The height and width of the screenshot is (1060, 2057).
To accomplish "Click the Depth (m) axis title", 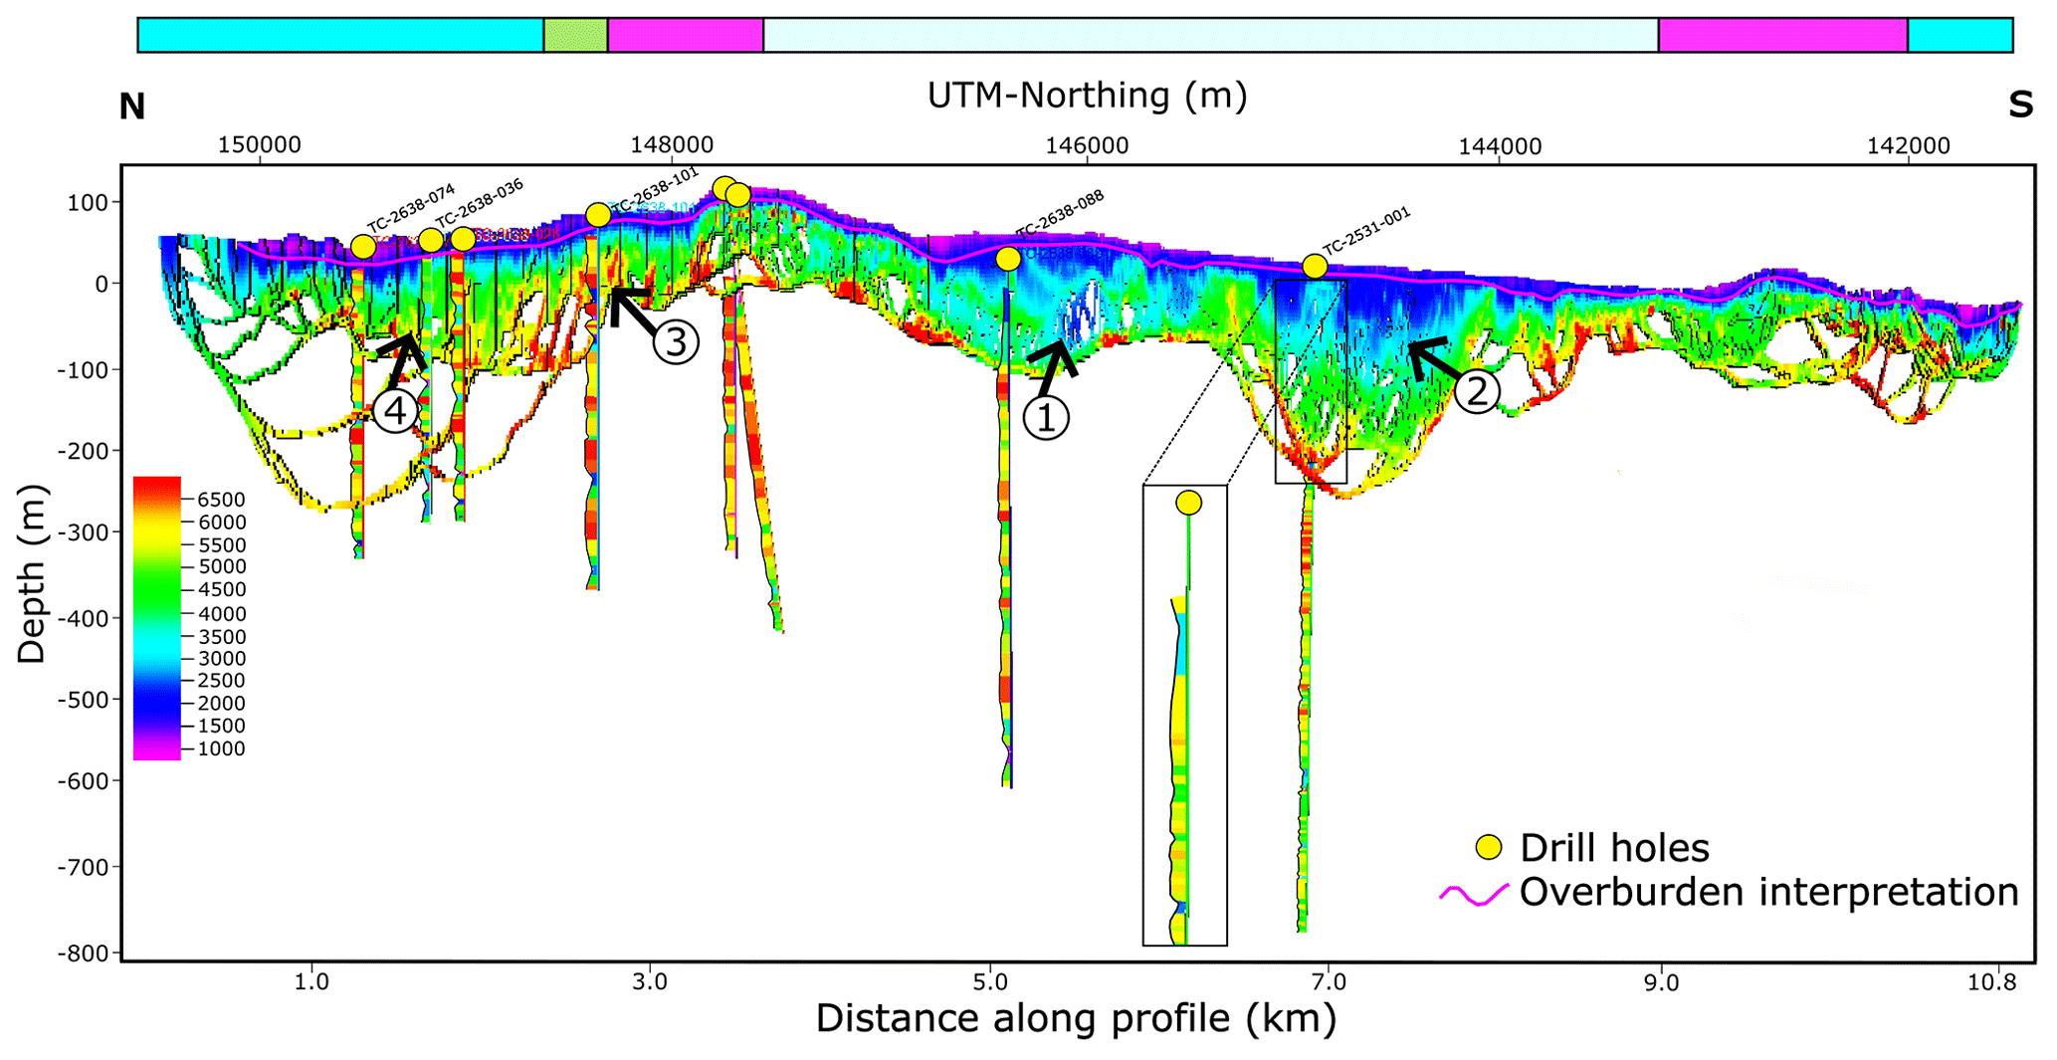I will coord(32,574).
